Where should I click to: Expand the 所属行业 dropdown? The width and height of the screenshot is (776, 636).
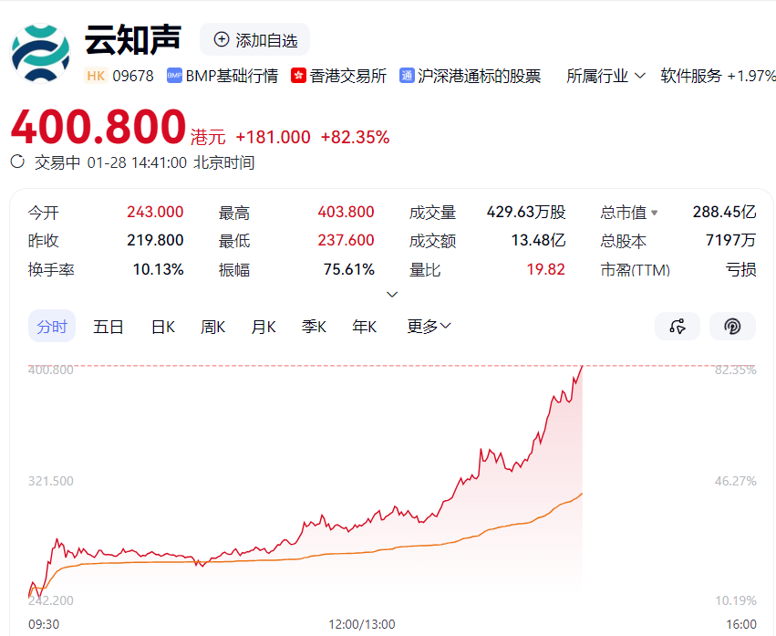pos(605,76)
